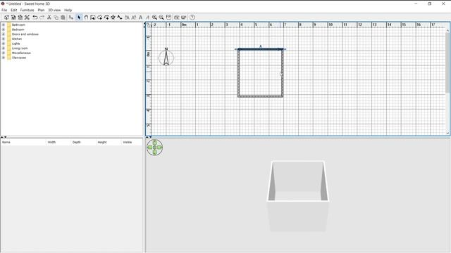Expand the Bathroom category plus sign

(x=4, y=25)
